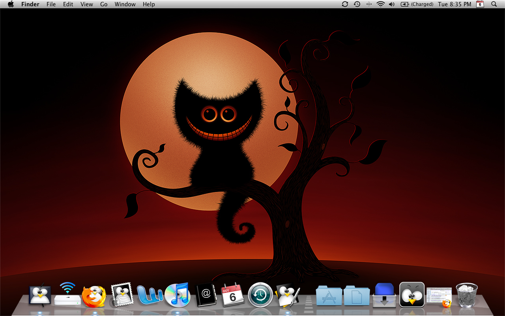
Task: Open the Downloads stack in Dock
Action: click(384, 295)
